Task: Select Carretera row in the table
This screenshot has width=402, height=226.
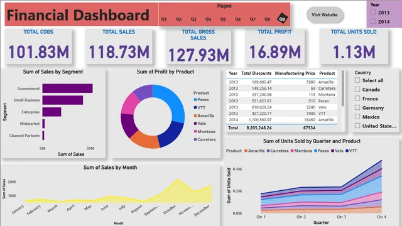Action: pos(282,89)
